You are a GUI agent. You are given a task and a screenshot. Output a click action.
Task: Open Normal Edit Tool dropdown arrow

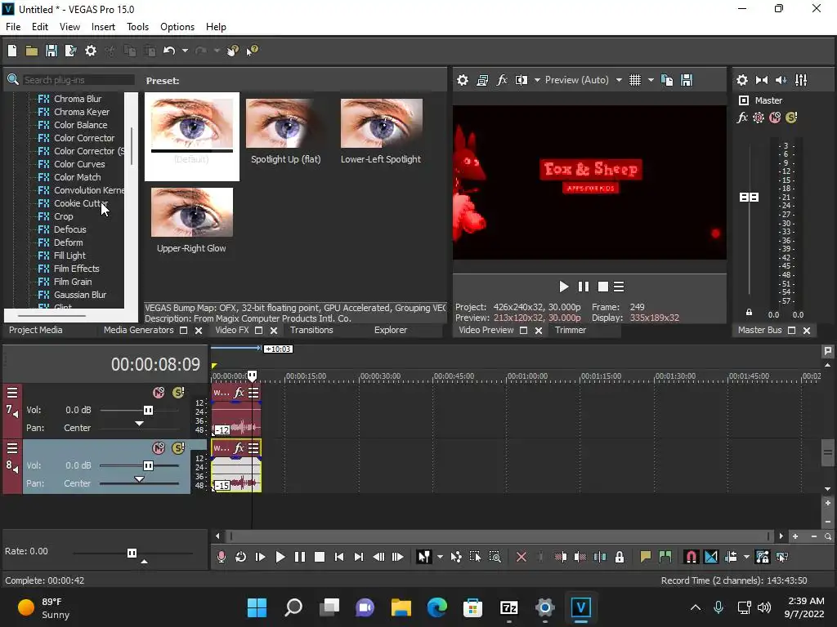440,557
